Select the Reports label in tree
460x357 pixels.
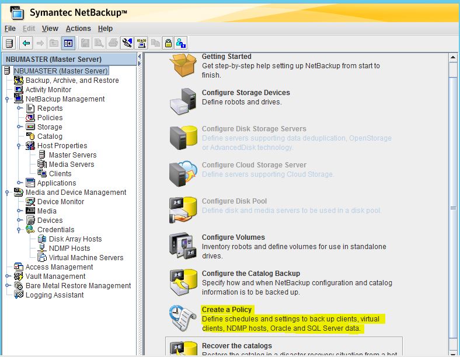[x=50, y=108]
